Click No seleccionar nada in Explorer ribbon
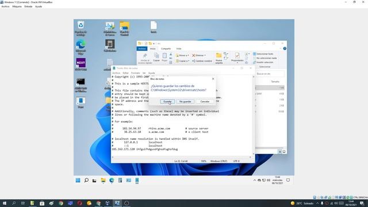Viewport: 368px width, 207px height. click(265, 58)
